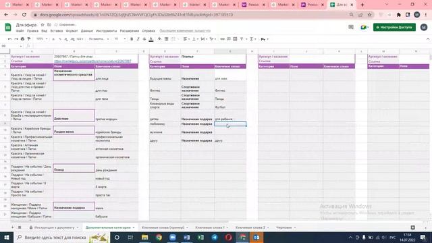This screenshot has width=432, height=243.
Task: Bookmark this page with star icon
Action: (x=369, y=15)
